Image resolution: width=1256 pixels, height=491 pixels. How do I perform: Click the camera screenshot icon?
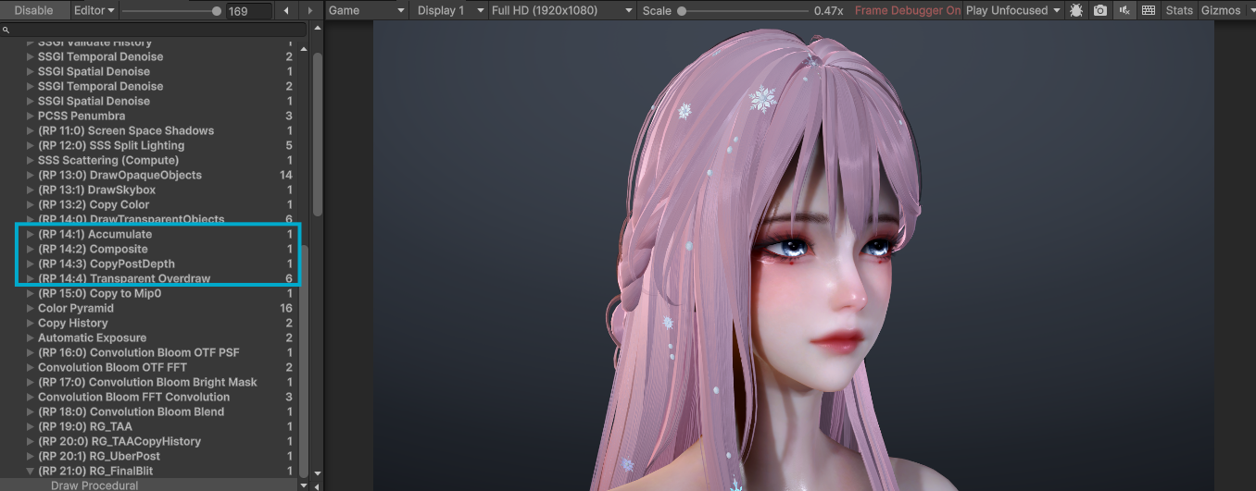click(x=1099, y=10)
